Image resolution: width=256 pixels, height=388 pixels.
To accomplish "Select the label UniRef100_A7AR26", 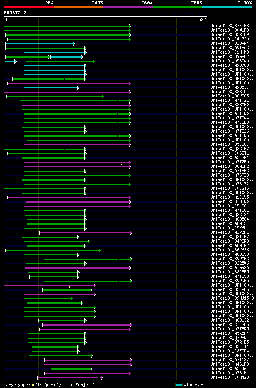I will point(230,268).
